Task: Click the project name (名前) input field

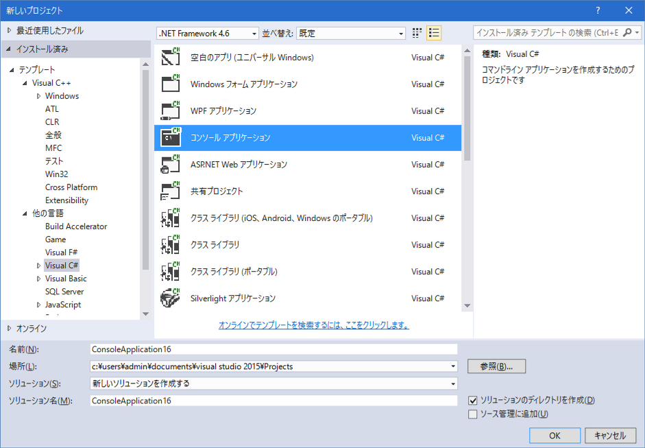Action: coord(273,349)
